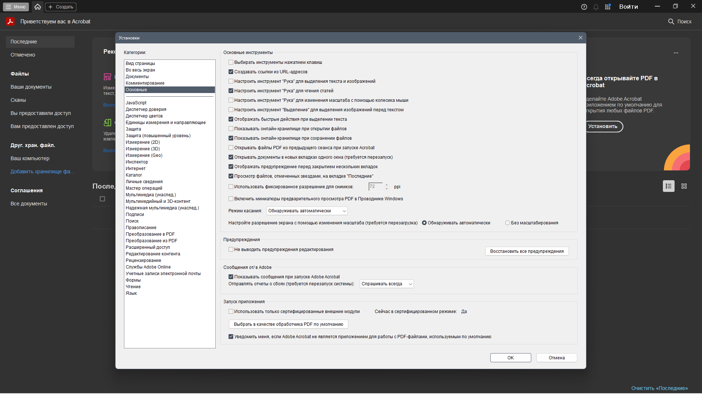The height and width of the screenshot is (394, 702).
Task: Click the Home icon in the top bar
Action: 38,7
